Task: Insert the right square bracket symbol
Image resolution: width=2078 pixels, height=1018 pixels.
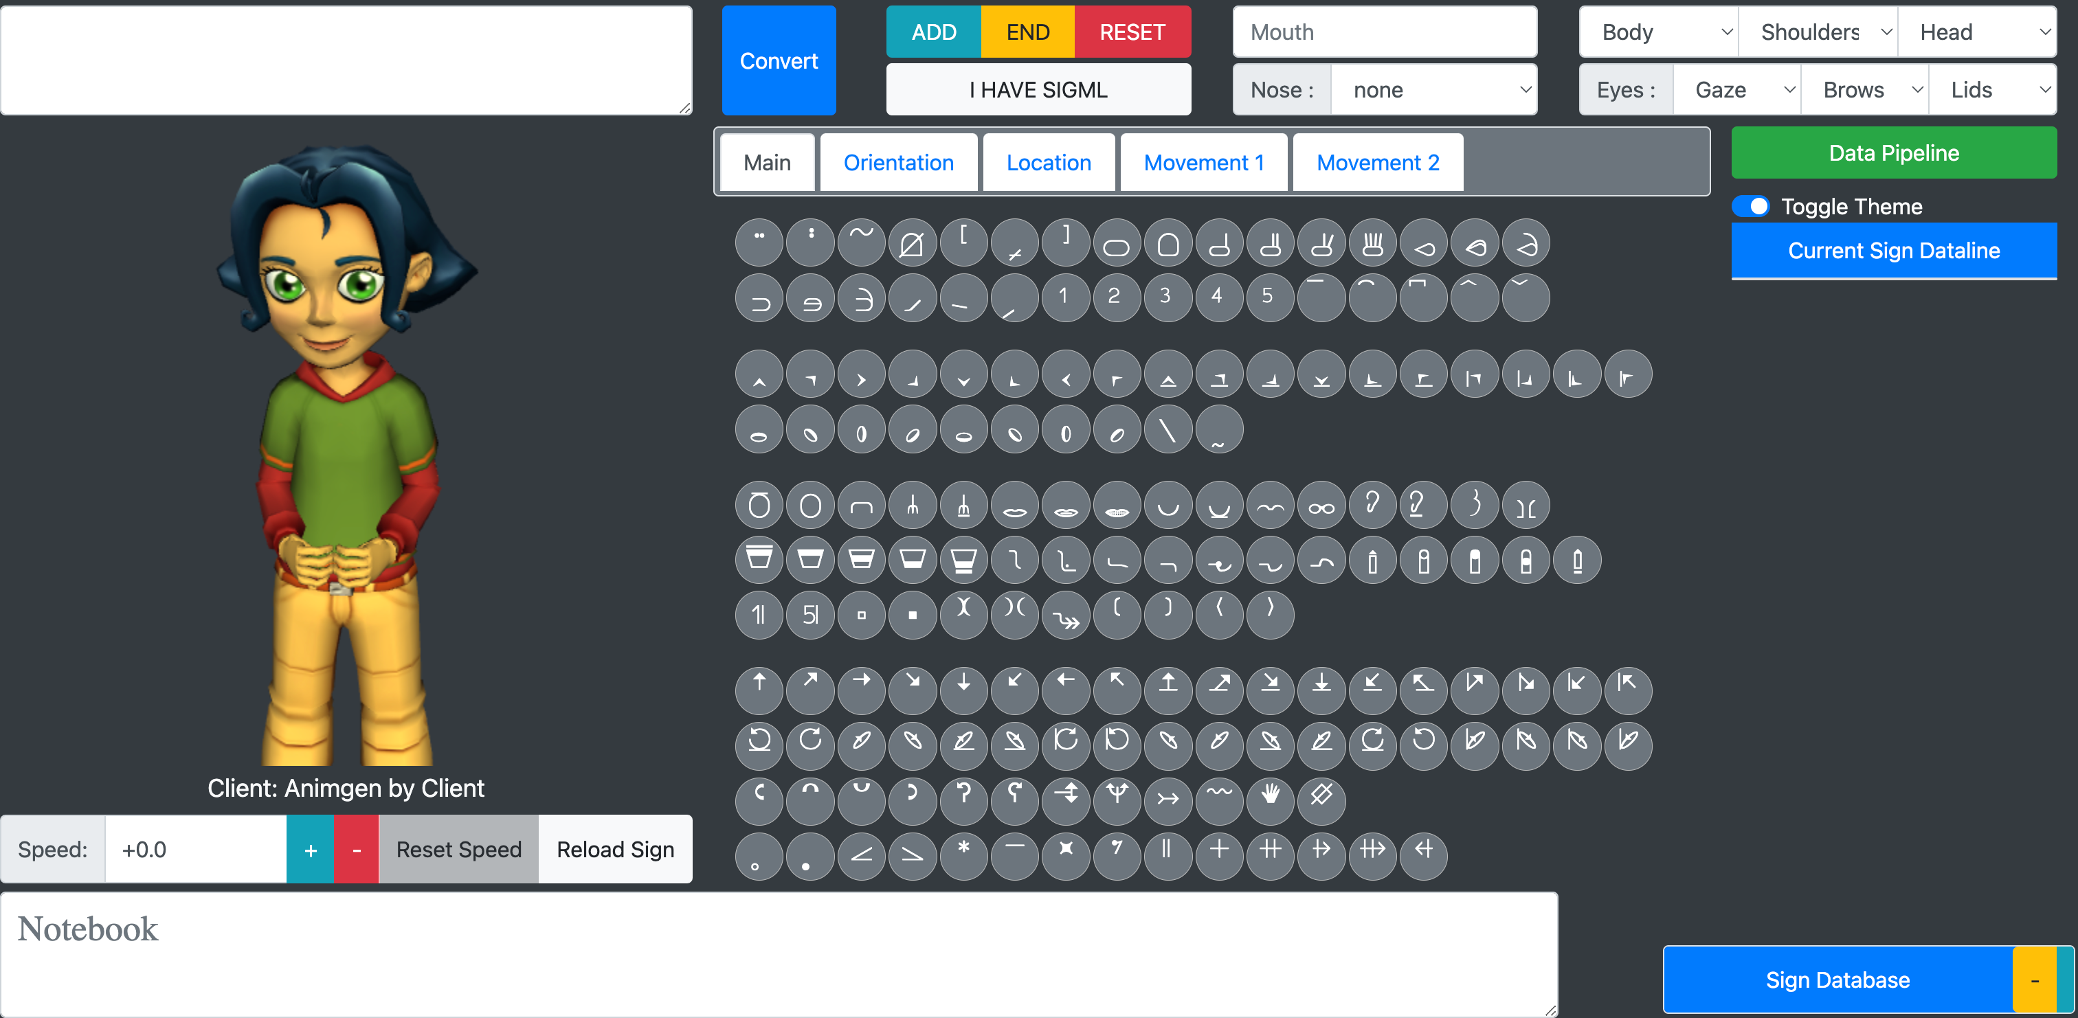Action: pyautogui.click(x=1066, y=242)
